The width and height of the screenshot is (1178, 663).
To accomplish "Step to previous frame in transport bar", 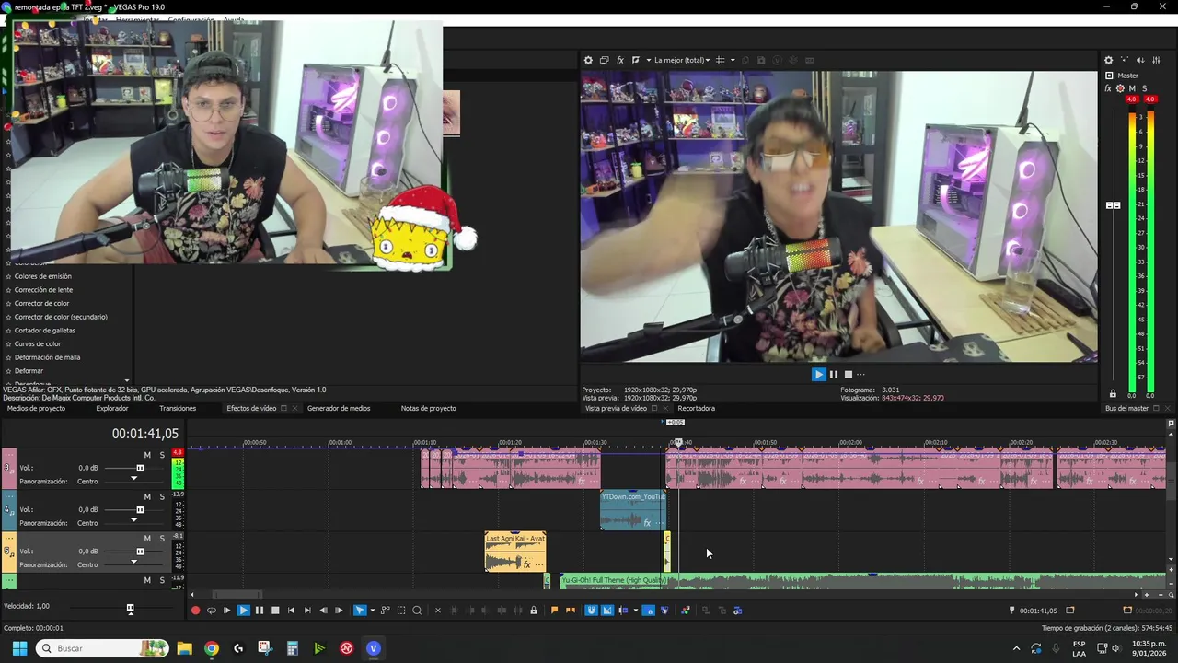I will (x=323, y=610).
